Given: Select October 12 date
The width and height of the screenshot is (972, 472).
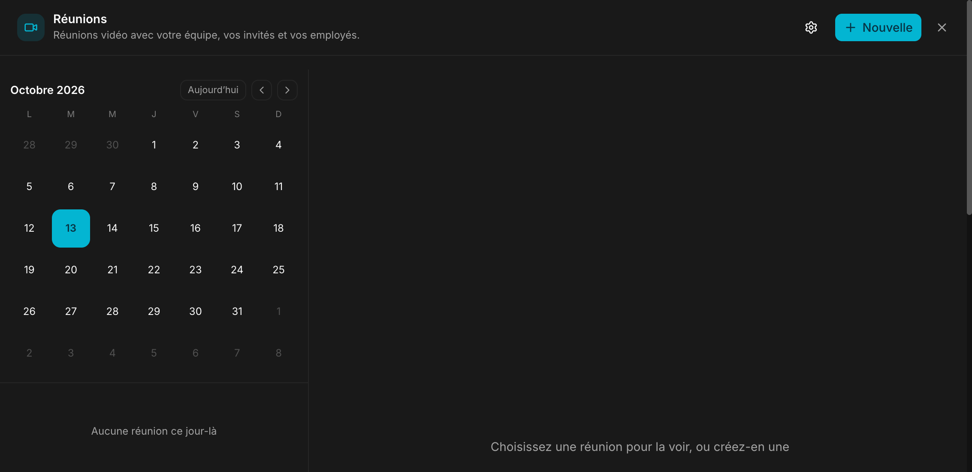Looking at the screenshot, I should click(29, 228).
